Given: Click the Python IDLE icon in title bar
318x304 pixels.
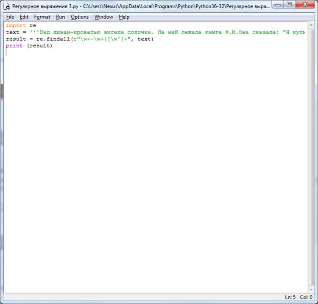Looking at the screenshot, I should 7,6.
